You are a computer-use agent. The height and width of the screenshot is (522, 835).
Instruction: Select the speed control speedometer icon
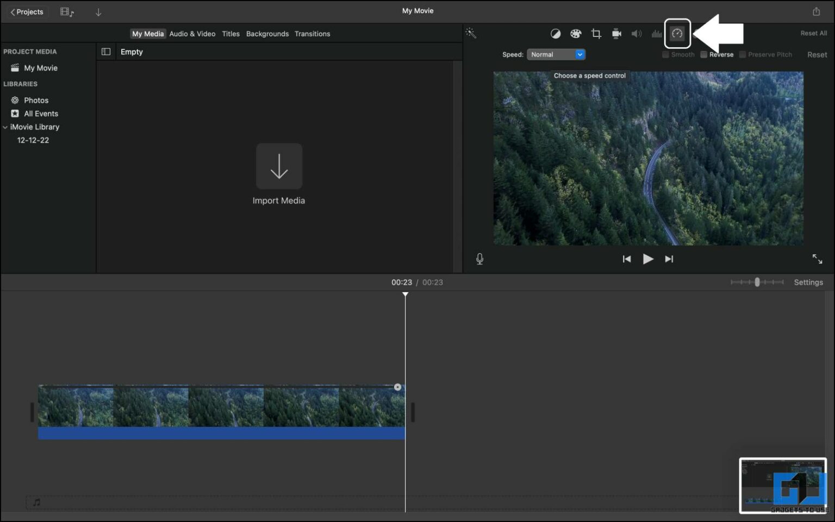(677, 33)
